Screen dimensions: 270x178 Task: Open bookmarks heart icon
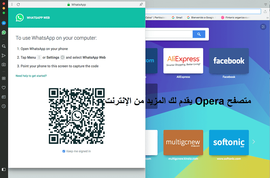click(4, 88)
